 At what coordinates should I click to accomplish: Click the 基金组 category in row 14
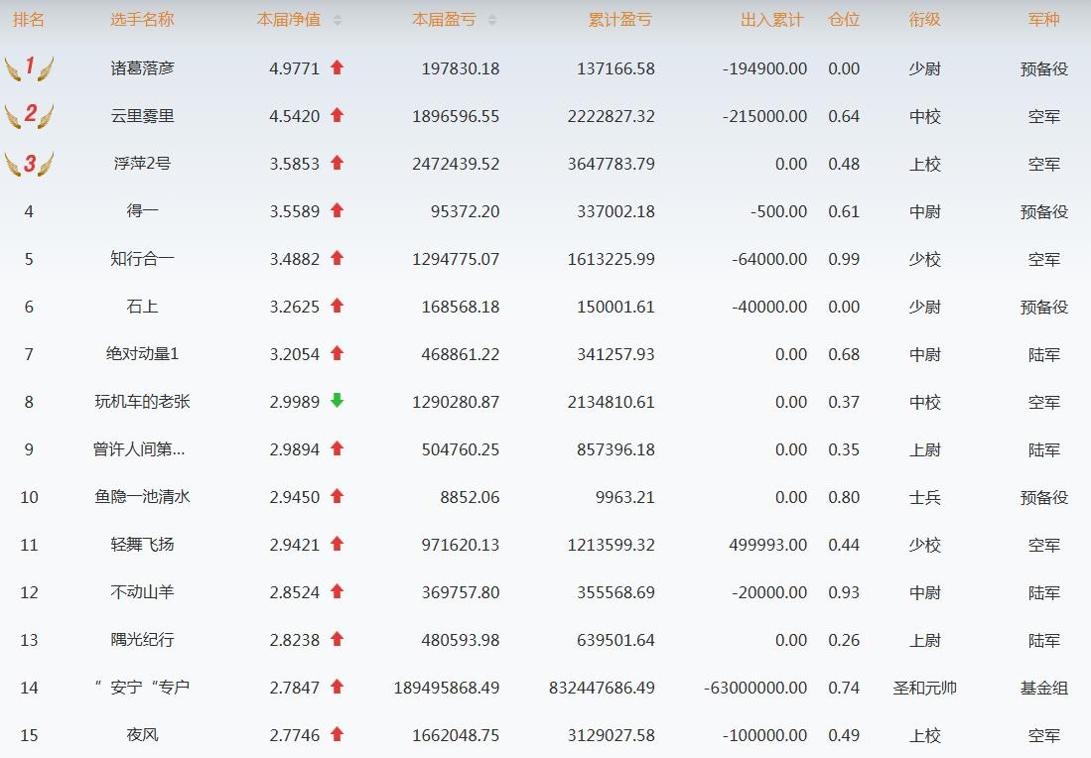click(1043, 688)
